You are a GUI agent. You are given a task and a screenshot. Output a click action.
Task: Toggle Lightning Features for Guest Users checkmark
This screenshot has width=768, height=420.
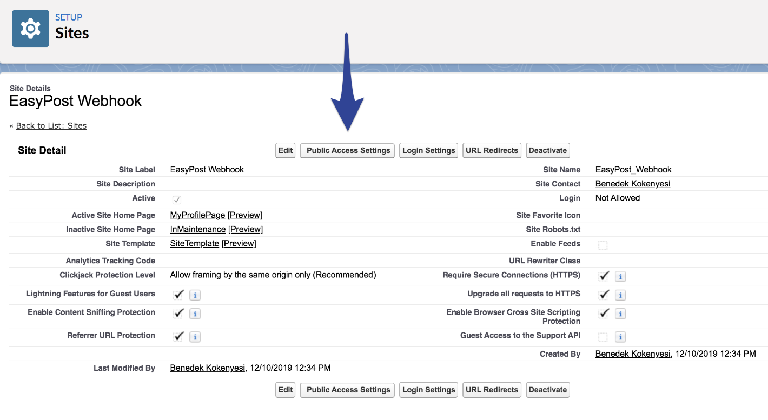(x=178, y=295)
